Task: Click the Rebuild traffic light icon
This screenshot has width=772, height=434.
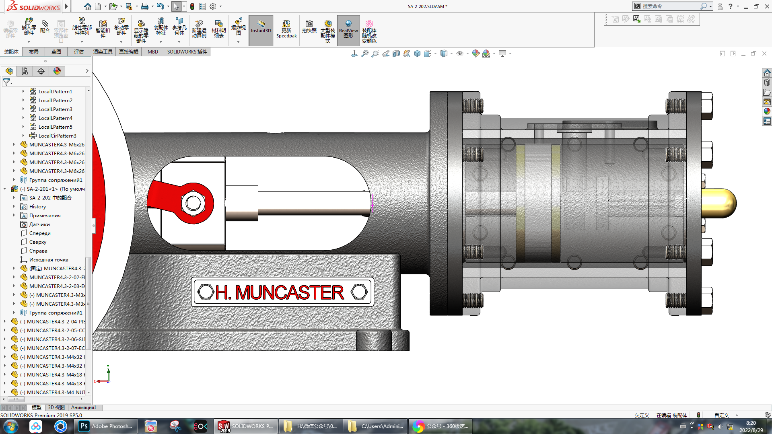Action: 192,6
